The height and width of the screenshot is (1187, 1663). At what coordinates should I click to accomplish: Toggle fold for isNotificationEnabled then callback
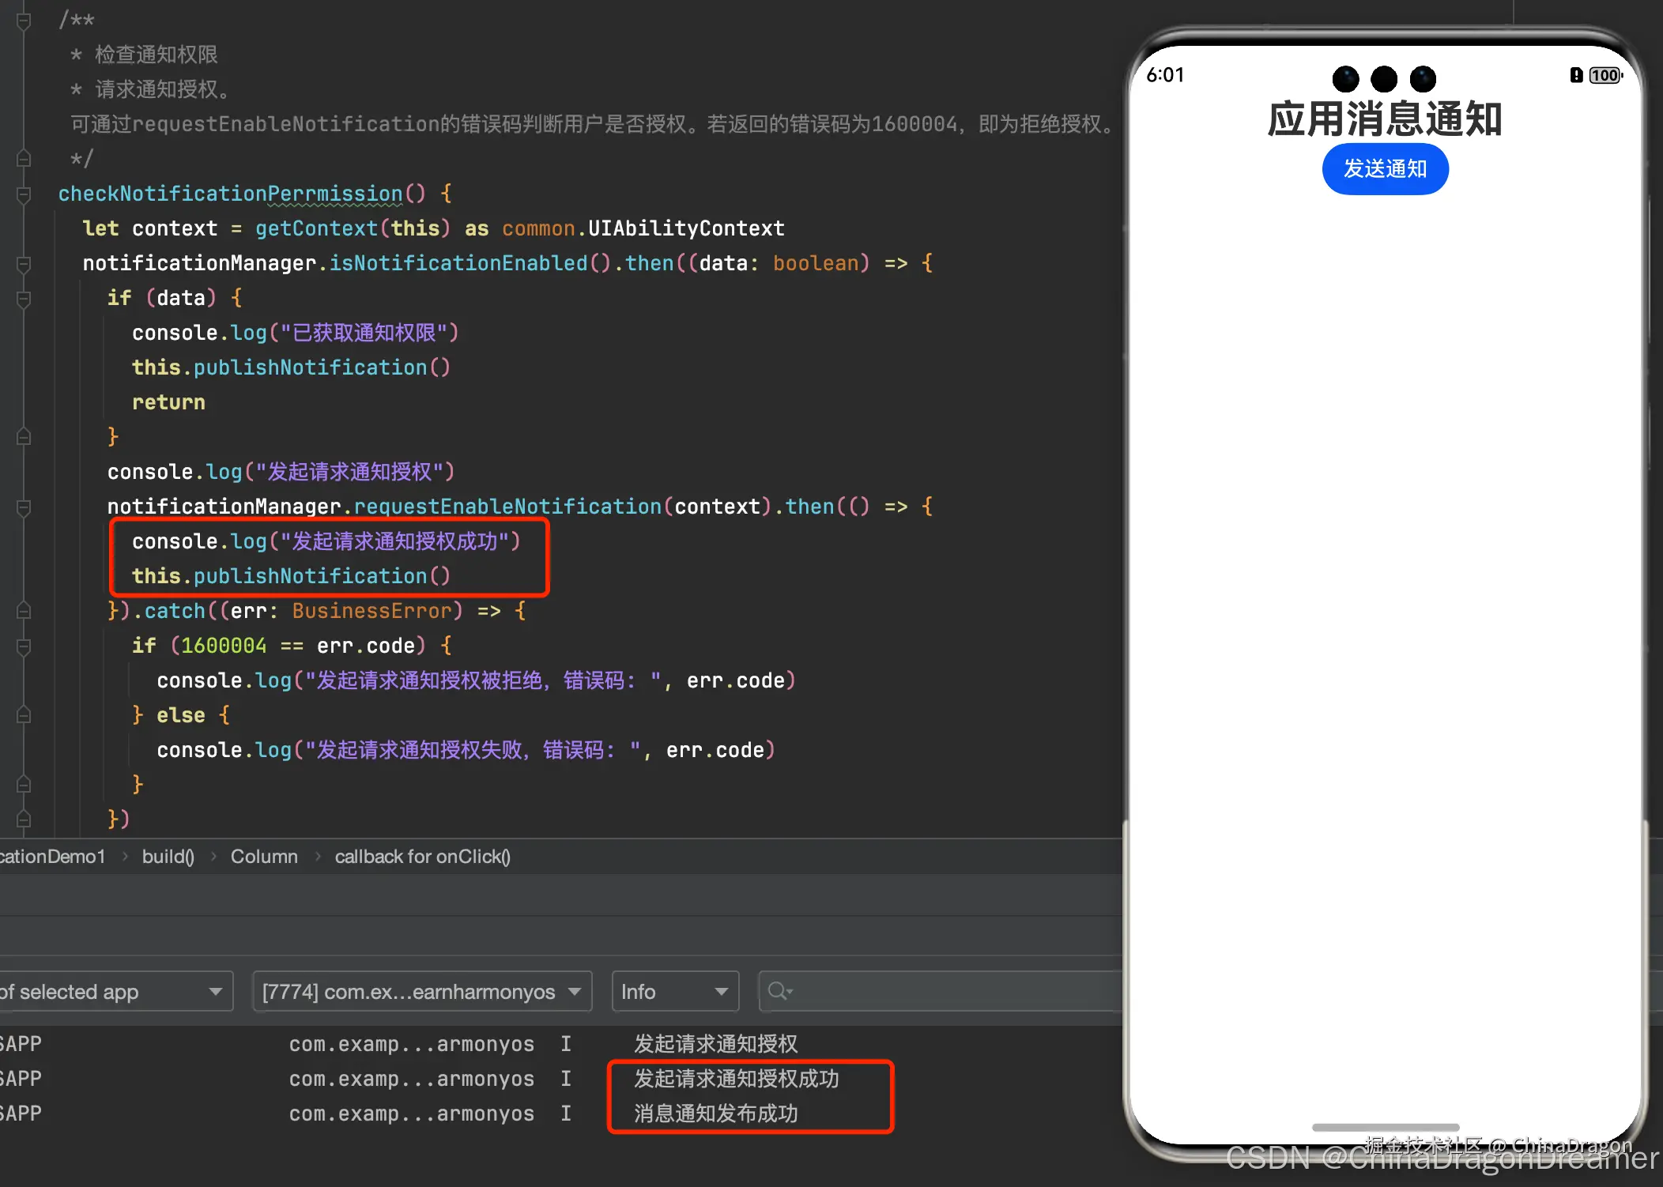[x=24, y=264]
